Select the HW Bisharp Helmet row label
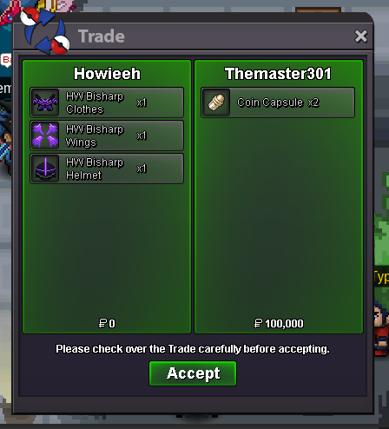Viewport: 389px width, 429px height. click(95, 168)
